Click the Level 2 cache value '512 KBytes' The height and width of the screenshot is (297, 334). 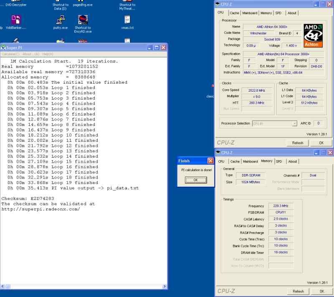(309, 103)
